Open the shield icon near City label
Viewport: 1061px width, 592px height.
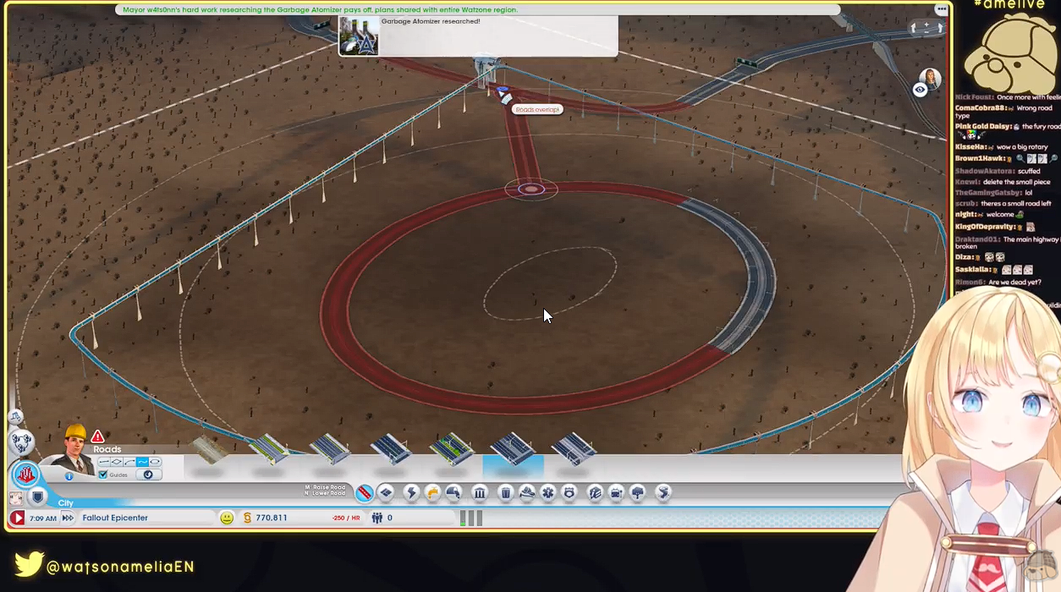tap(37, 497)
